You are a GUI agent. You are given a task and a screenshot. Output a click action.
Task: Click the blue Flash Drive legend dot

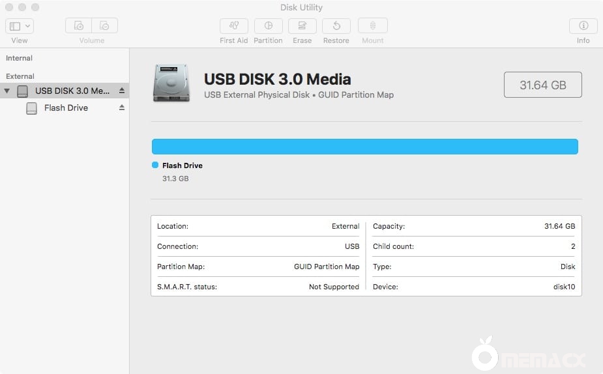click(x=155, y=165)
